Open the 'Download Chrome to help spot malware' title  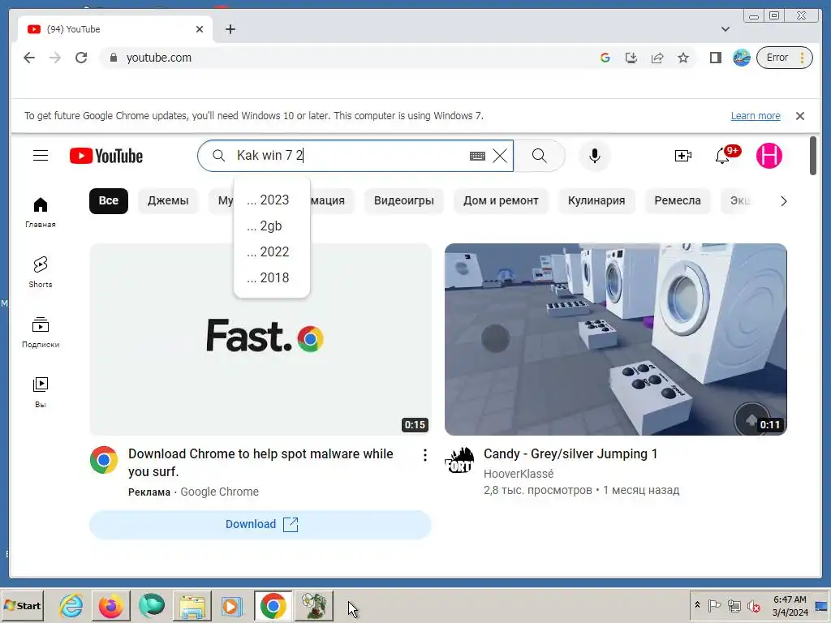click(x=260, y=462)
